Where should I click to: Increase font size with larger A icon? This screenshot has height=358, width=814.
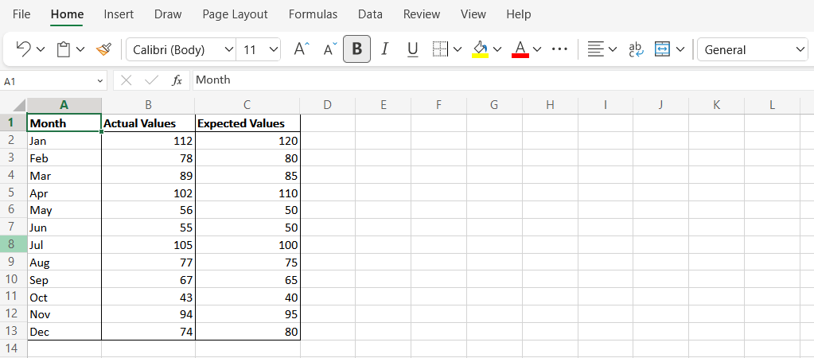(302, 49)
